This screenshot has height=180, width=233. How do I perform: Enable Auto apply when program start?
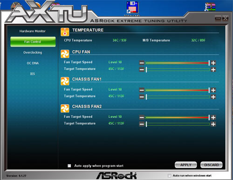coord(69,166)
